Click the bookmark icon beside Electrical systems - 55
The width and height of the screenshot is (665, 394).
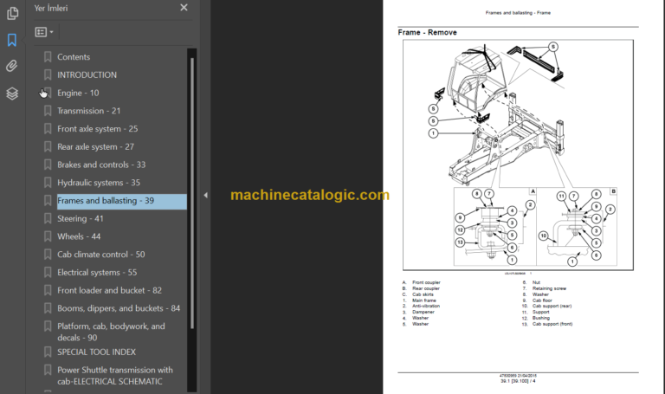click(x=48, y=272)
